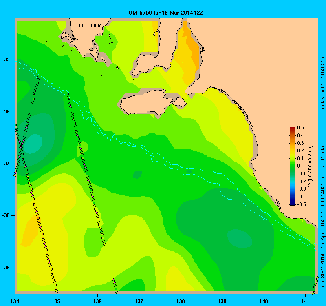Click the height anomaly color bar

click(x=293, y=166)
